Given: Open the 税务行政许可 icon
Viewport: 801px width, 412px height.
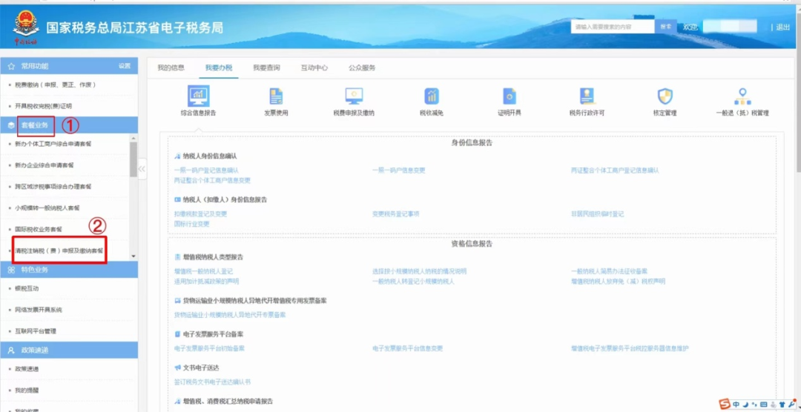Looking at the screenshot, I should click(587, 96).
